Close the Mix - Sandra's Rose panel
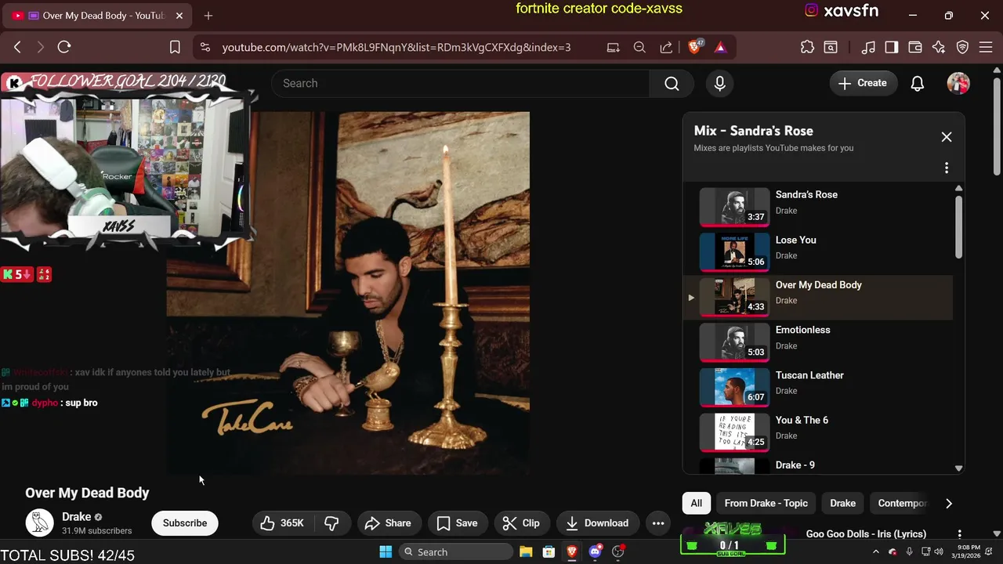1003x564 pixels. 947,137
